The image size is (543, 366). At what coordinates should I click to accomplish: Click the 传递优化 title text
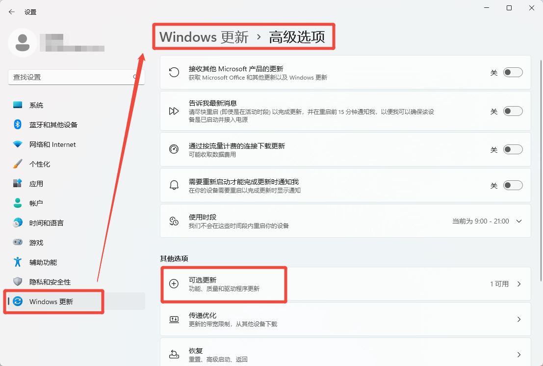click(203, 315)
